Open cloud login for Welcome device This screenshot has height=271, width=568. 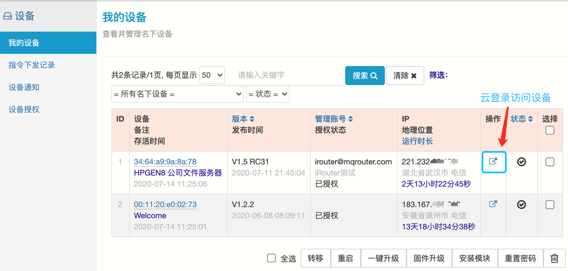(493, 204)
